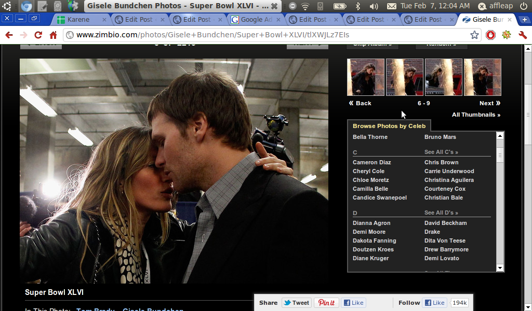The width and height of the screenshot is (532, 311).
Task: Pin photo with Pin it button
Action: (x=326, y=303)
